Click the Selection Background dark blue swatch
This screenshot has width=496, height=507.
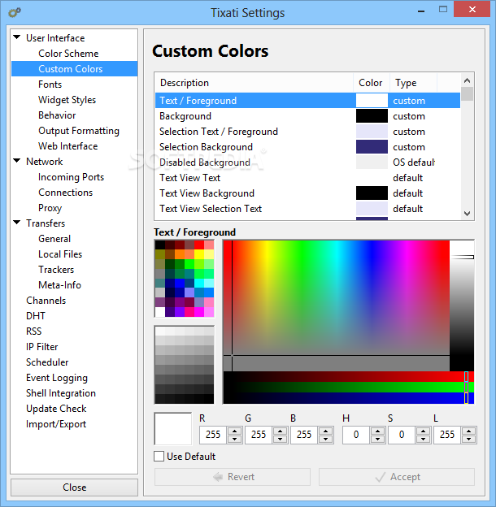372,147
